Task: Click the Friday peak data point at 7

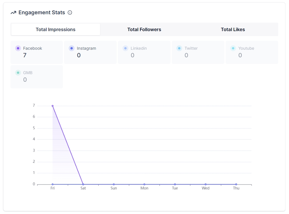Action: (53, 106)
